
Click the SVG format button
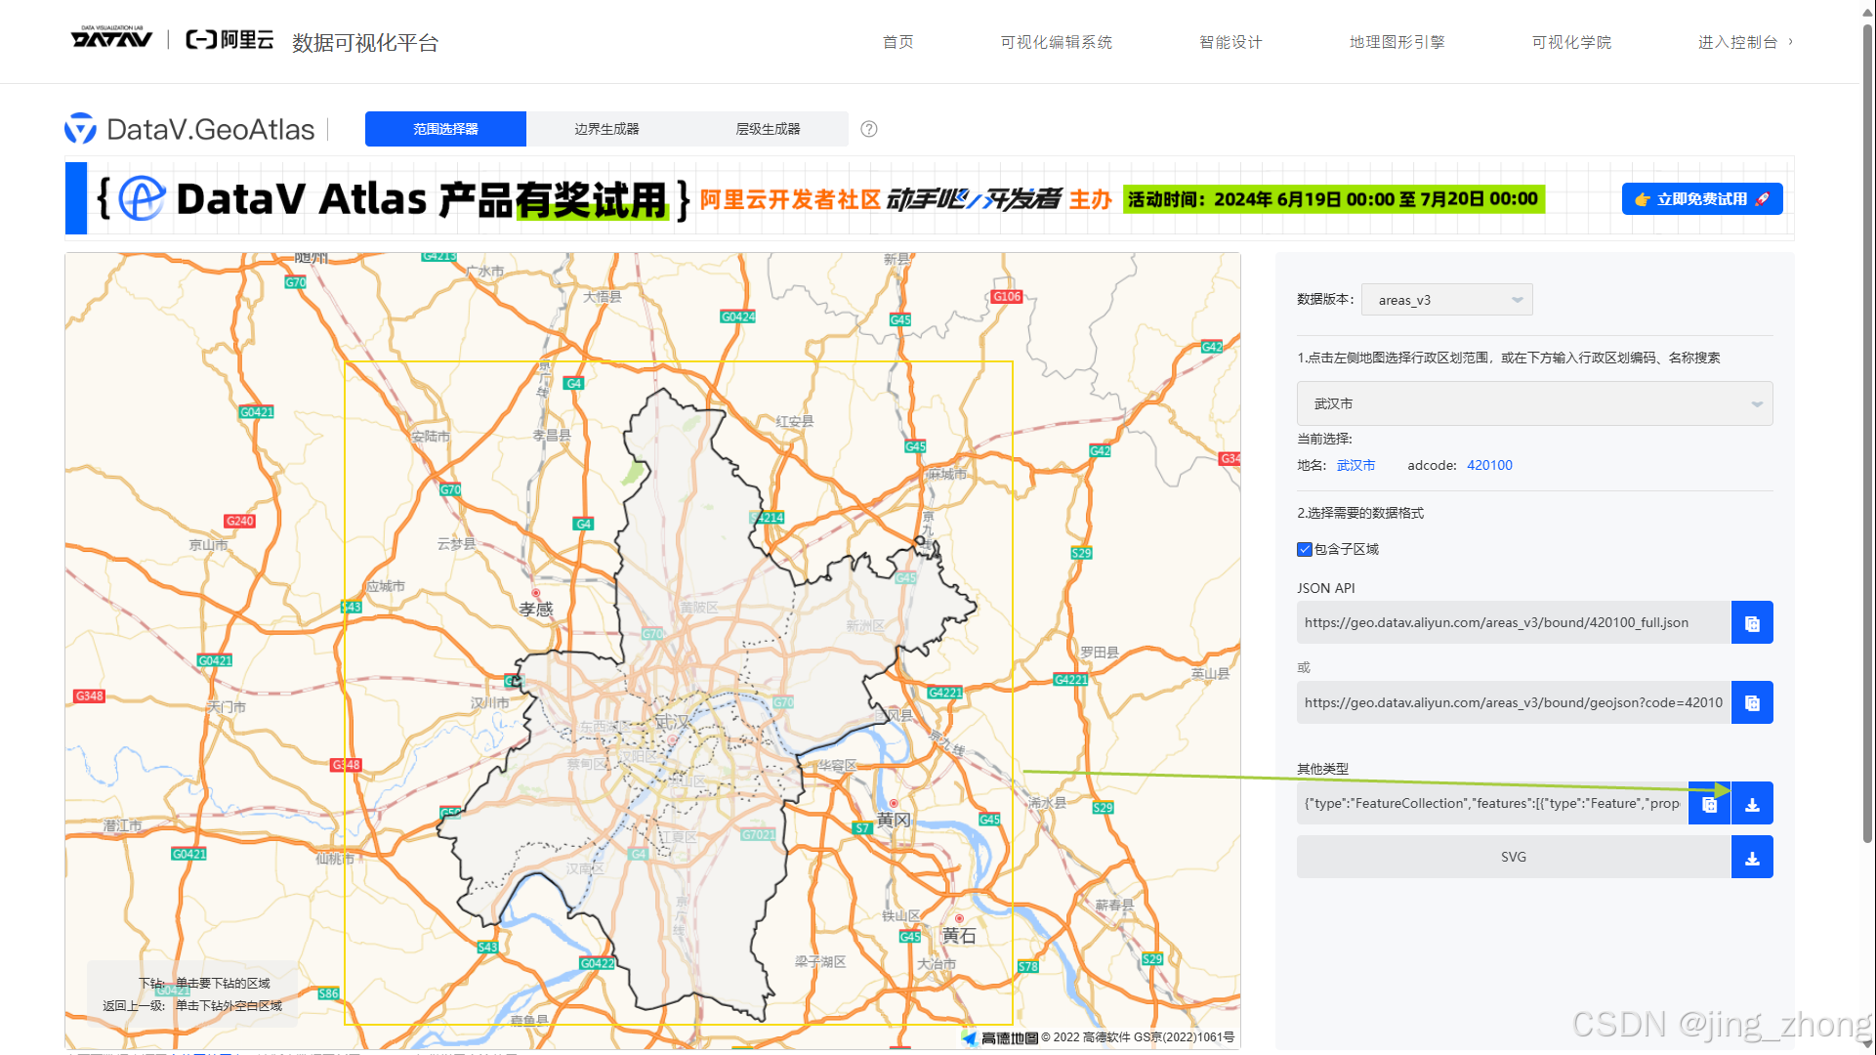coord(1514,858)
